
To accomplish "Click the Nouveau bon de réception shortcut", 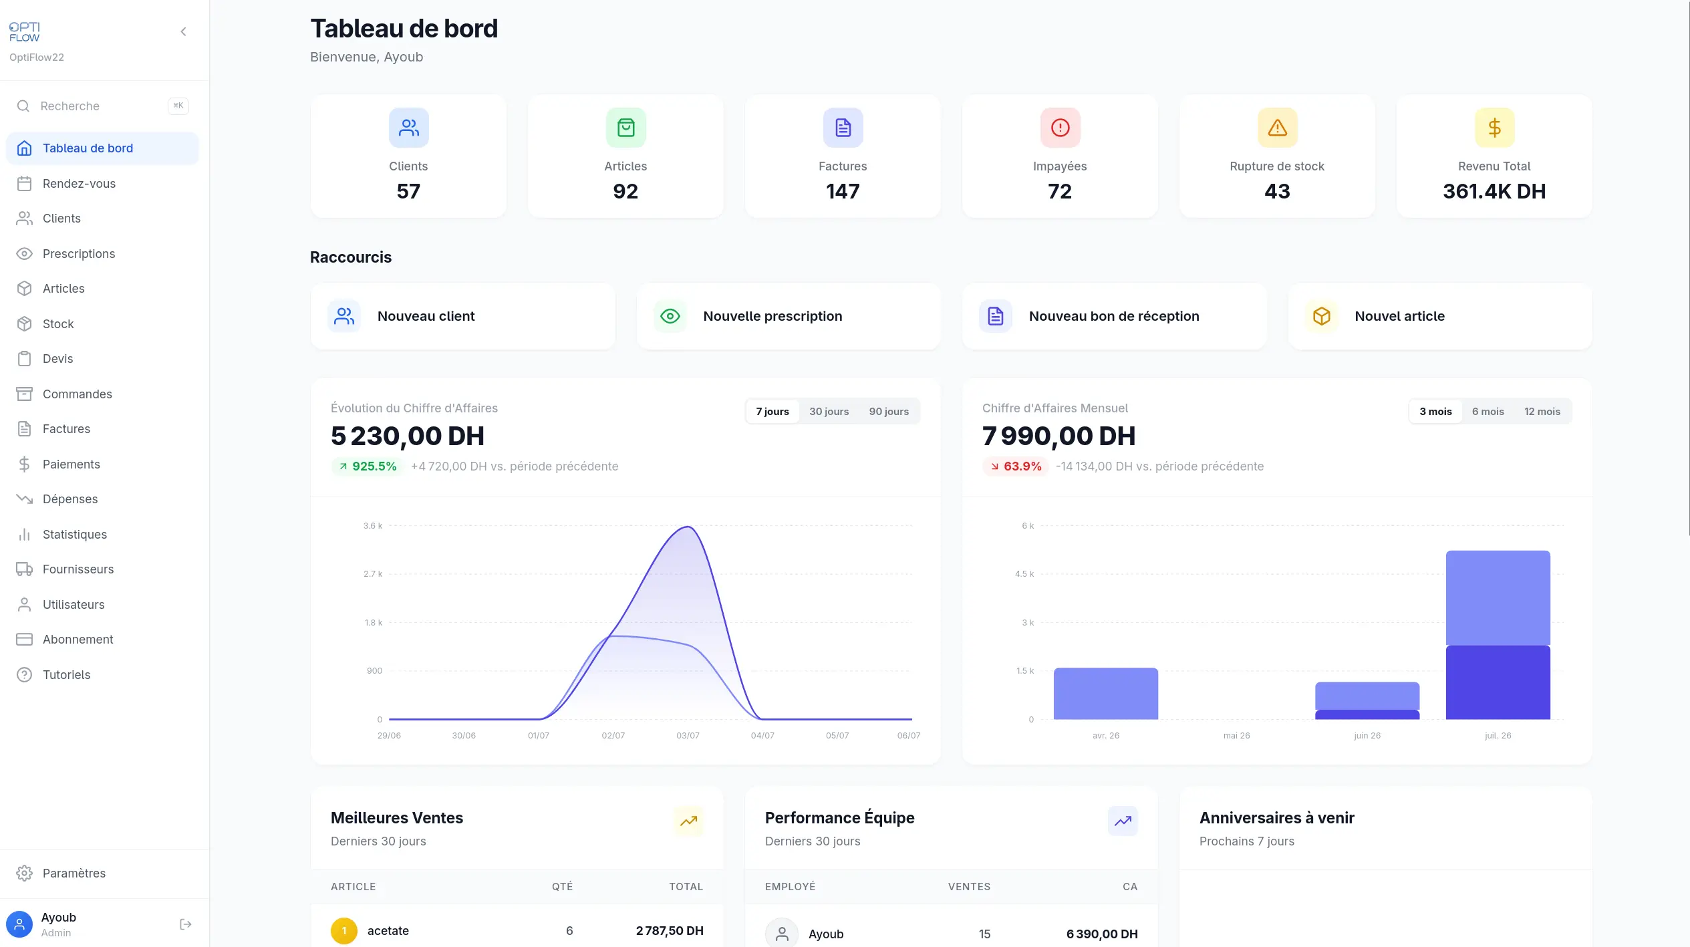I will point(1114,316).
